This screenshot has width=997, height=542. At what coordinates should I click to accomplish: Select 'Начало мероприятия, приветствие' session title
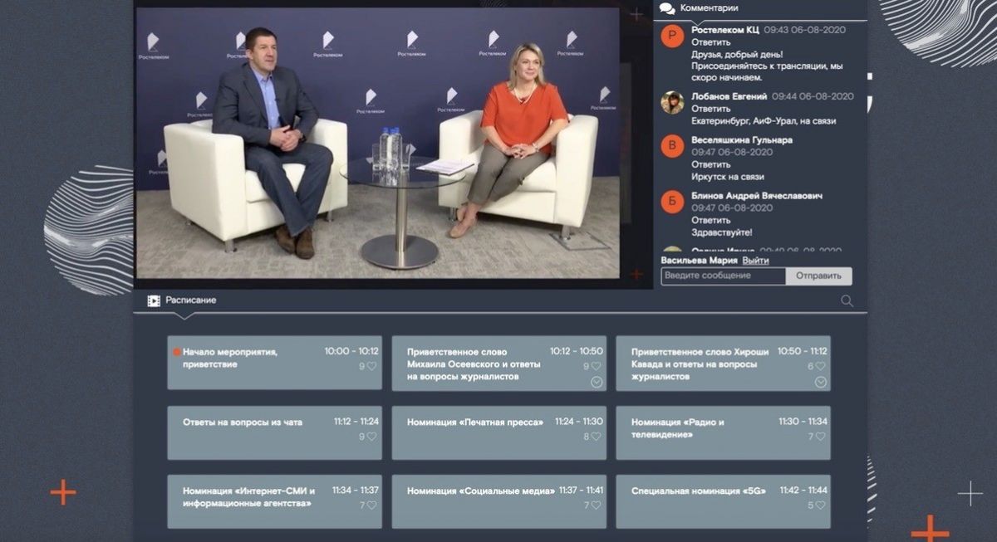230,358
